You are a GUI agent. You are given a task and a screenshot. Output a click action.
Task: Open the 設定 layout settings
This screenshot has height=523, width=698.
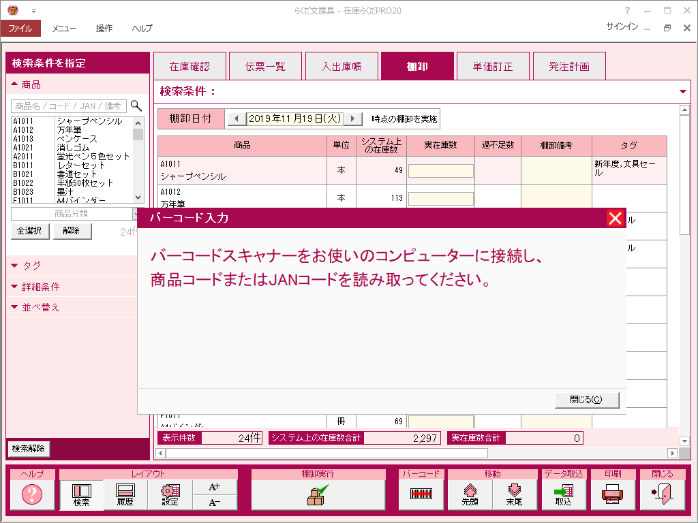[x=170, y=494]
